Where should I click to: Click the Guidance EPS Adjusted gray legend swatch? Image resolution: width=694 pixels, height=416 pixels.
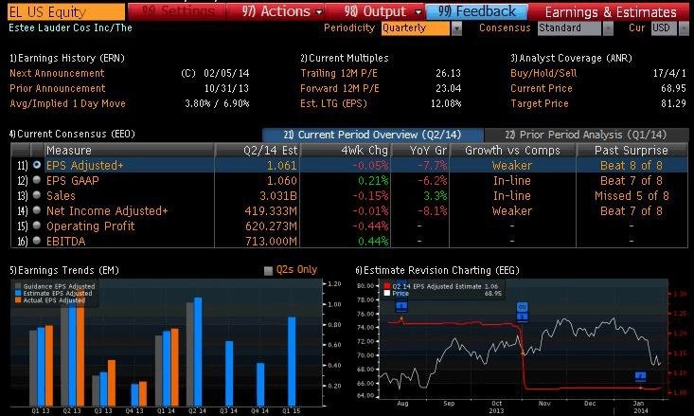point(18,286)
